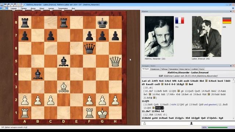
Task: Click the empty e4 square on the board
Action: point(76,74)
